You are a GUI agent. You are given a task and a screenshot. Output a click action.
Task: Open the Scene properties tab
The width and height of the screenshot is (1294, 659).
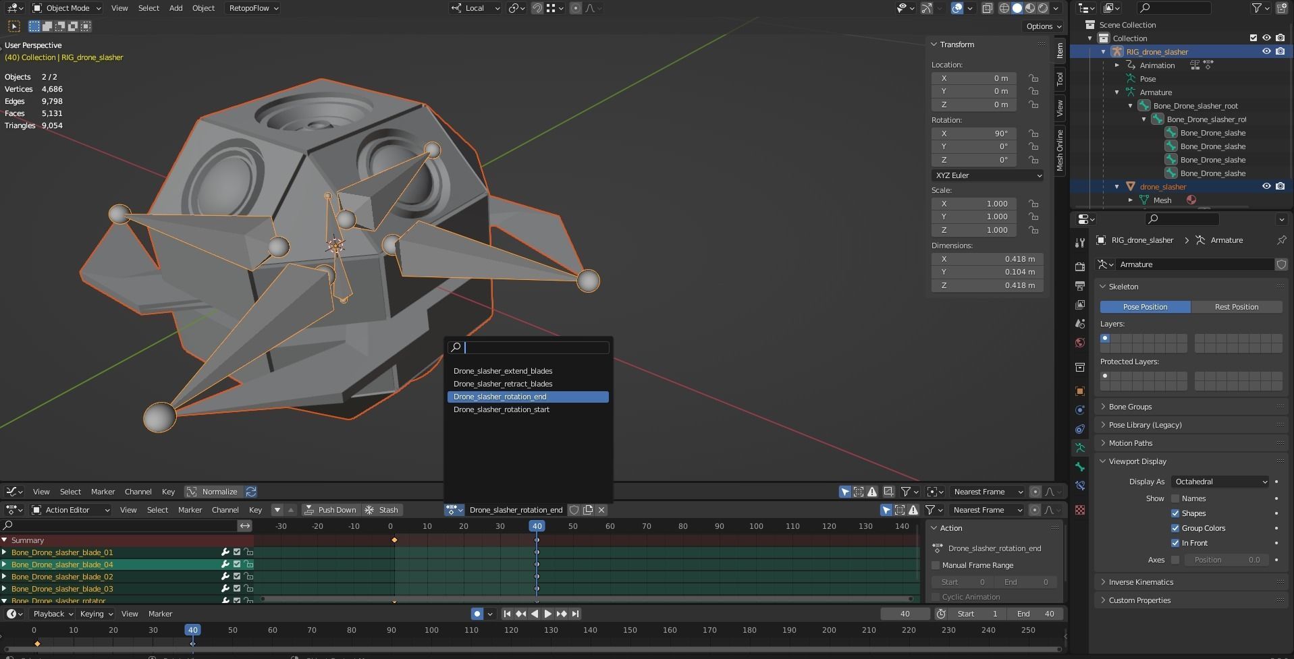1080,324
